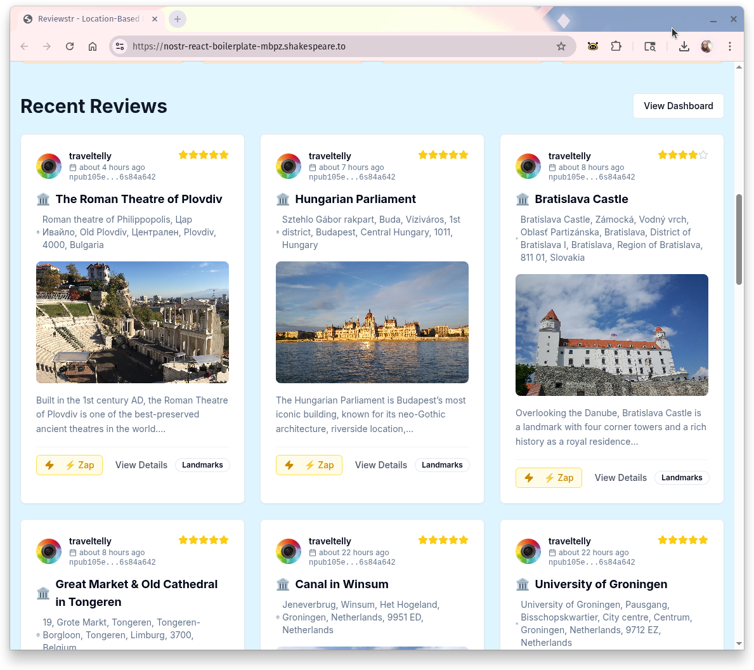
Task: Click the browser reload page icon
Action: pyautogui.click(x=70, y=46)
